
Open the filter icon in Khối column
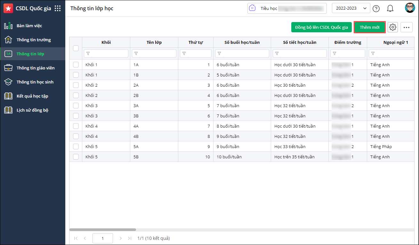click(x=88, y=53)
